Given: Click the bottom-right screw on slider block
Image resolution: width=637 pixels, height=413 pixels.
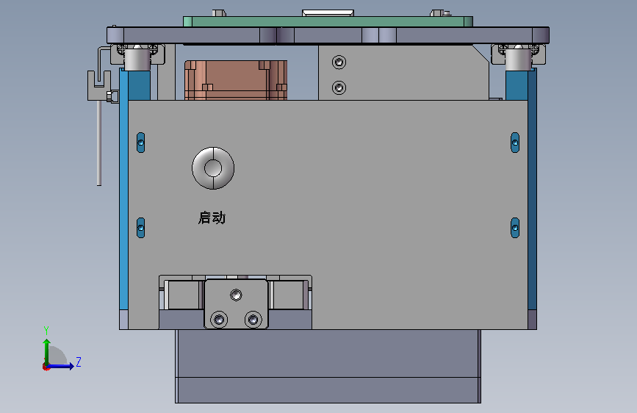Looking at the screenshot, I should (253, 320).
